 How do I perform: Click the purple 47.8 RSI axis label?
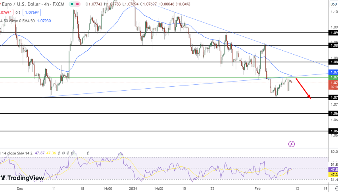[333, 169]
